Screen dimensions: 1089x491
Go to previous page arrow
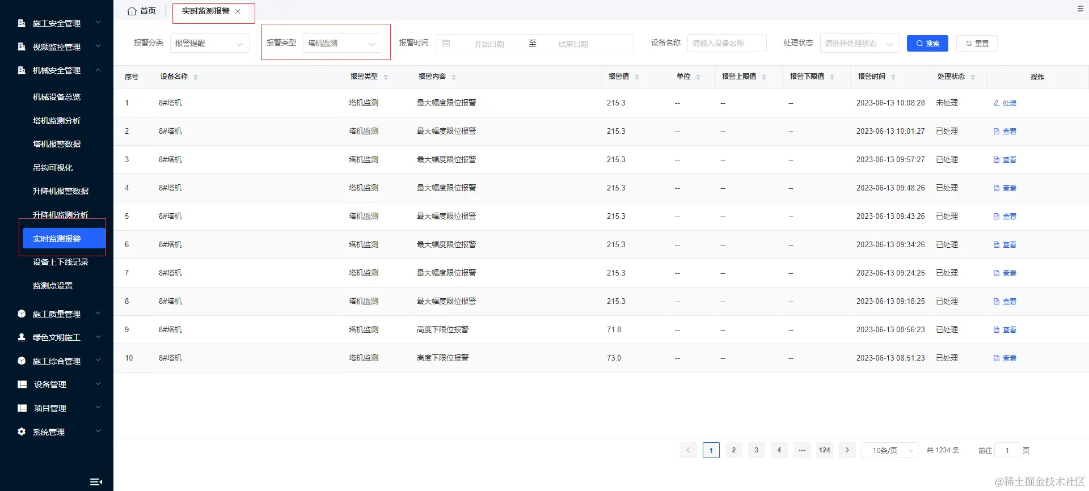tap(689, 450)
